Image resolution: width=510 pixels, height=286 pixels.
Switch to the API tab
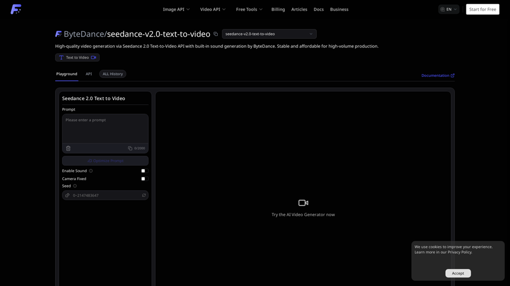point(89,74)
